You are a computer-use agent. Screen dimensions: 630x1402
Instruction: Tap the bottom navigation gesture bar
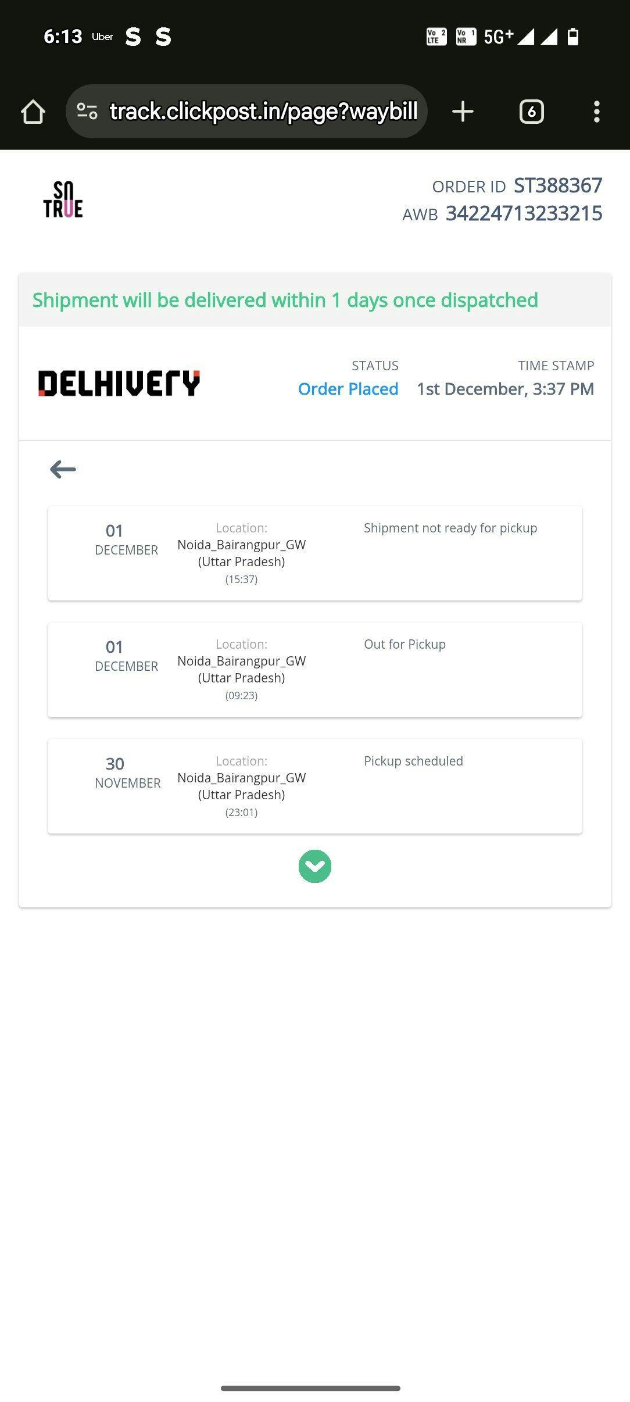(310, 1388)
